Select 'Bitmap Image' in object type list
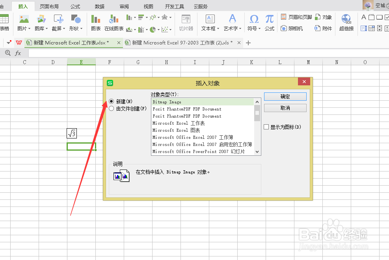The image size is (389, 260). [x=203, y=102]
